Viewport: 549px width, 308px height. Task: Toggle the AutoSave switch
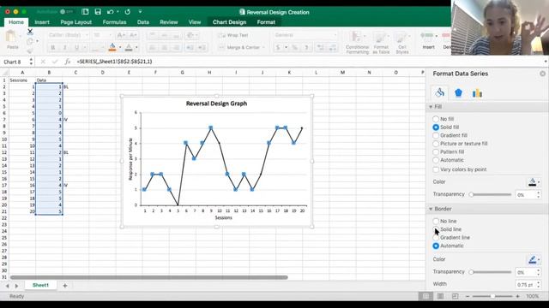pyautogui.click(x=66, y=12)
